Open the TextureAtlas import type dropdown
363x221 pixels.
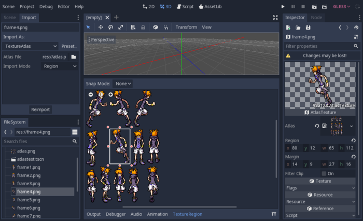tap(30, 46)
